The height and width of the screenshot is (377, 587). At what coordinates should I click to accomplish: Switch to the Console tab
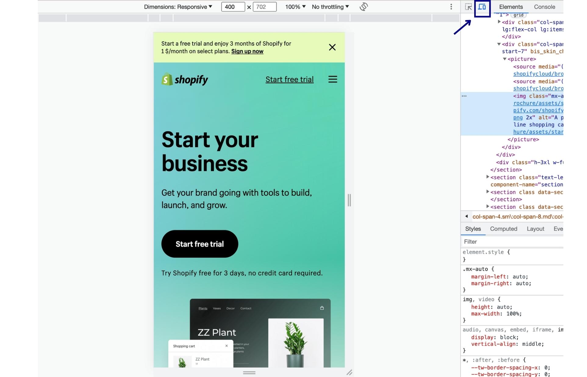click(544, 7)
